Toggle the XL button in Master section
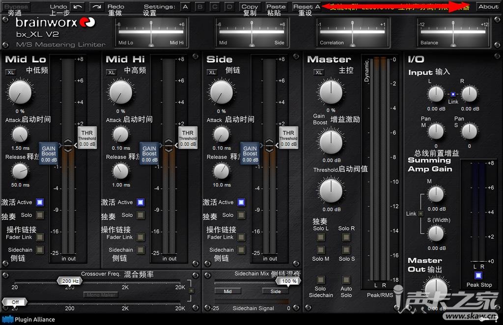The width and height of the screenshot is (503, 325). click(318, 73)
